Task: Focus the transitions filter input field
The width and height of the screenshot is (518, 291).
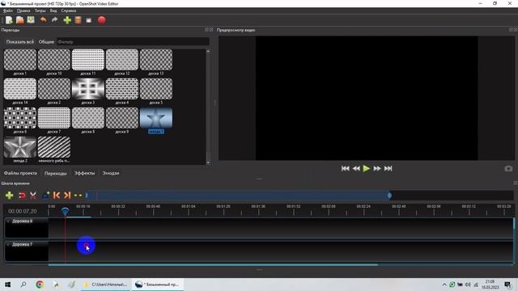Action: (x=133, y=42)
